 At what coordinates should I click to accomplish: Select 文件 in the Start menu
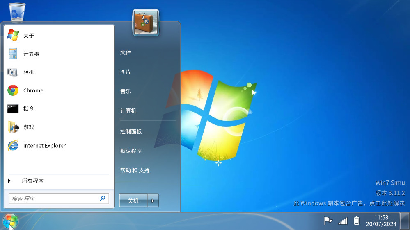(x=126, y=52)
